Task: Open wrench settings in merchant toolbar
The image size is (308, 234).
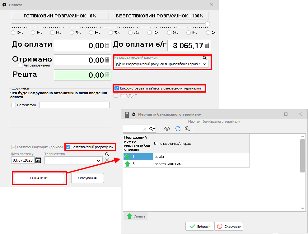Action: pos(187,129)
